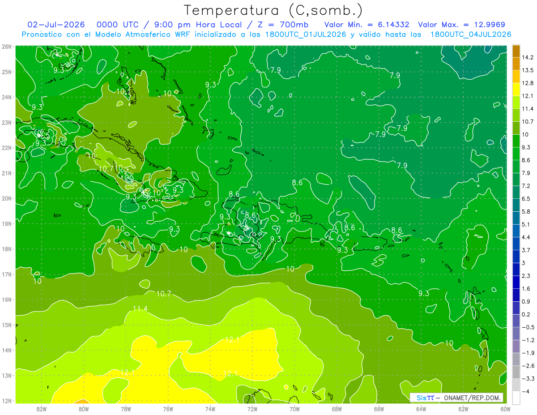This screenshot has height=415, width=537.
Task: Click the '1.6' color scale label
Action: (x=526, y=289)
